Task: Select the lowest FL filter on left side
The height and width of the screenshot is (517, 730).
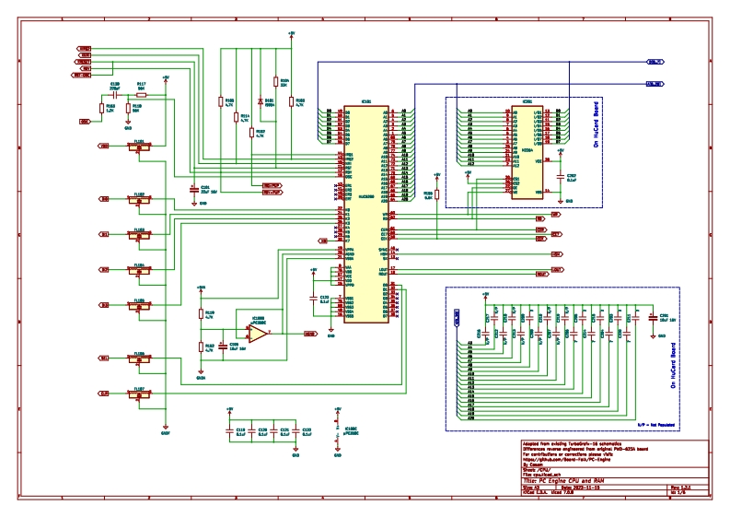Action: pyautogui.click(x=139, y=394)
